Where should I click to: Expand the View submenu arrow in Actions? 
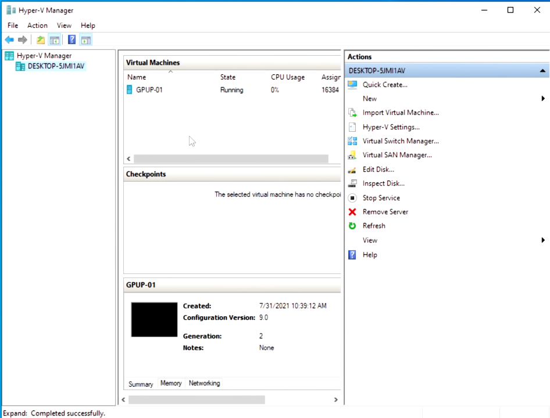[543, 240]
